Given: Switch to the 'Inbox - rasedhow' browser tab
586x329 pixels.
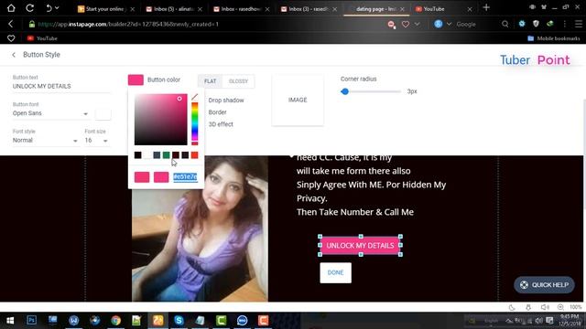Looking at the screenshot, I should click(x=241, y=9).
